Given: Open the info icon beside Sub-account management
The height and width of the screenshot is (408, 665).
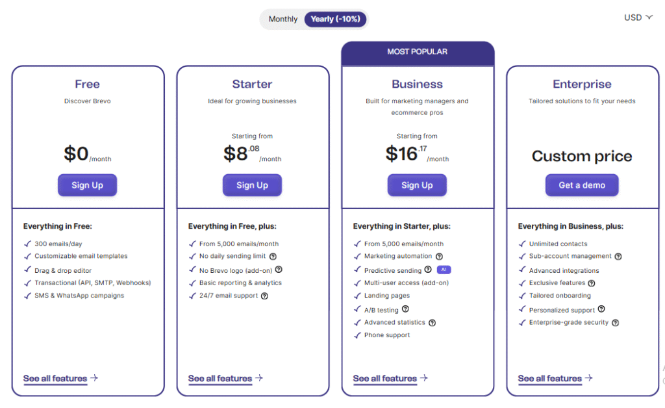Looking at the screenshot, I should pos(618,256).
